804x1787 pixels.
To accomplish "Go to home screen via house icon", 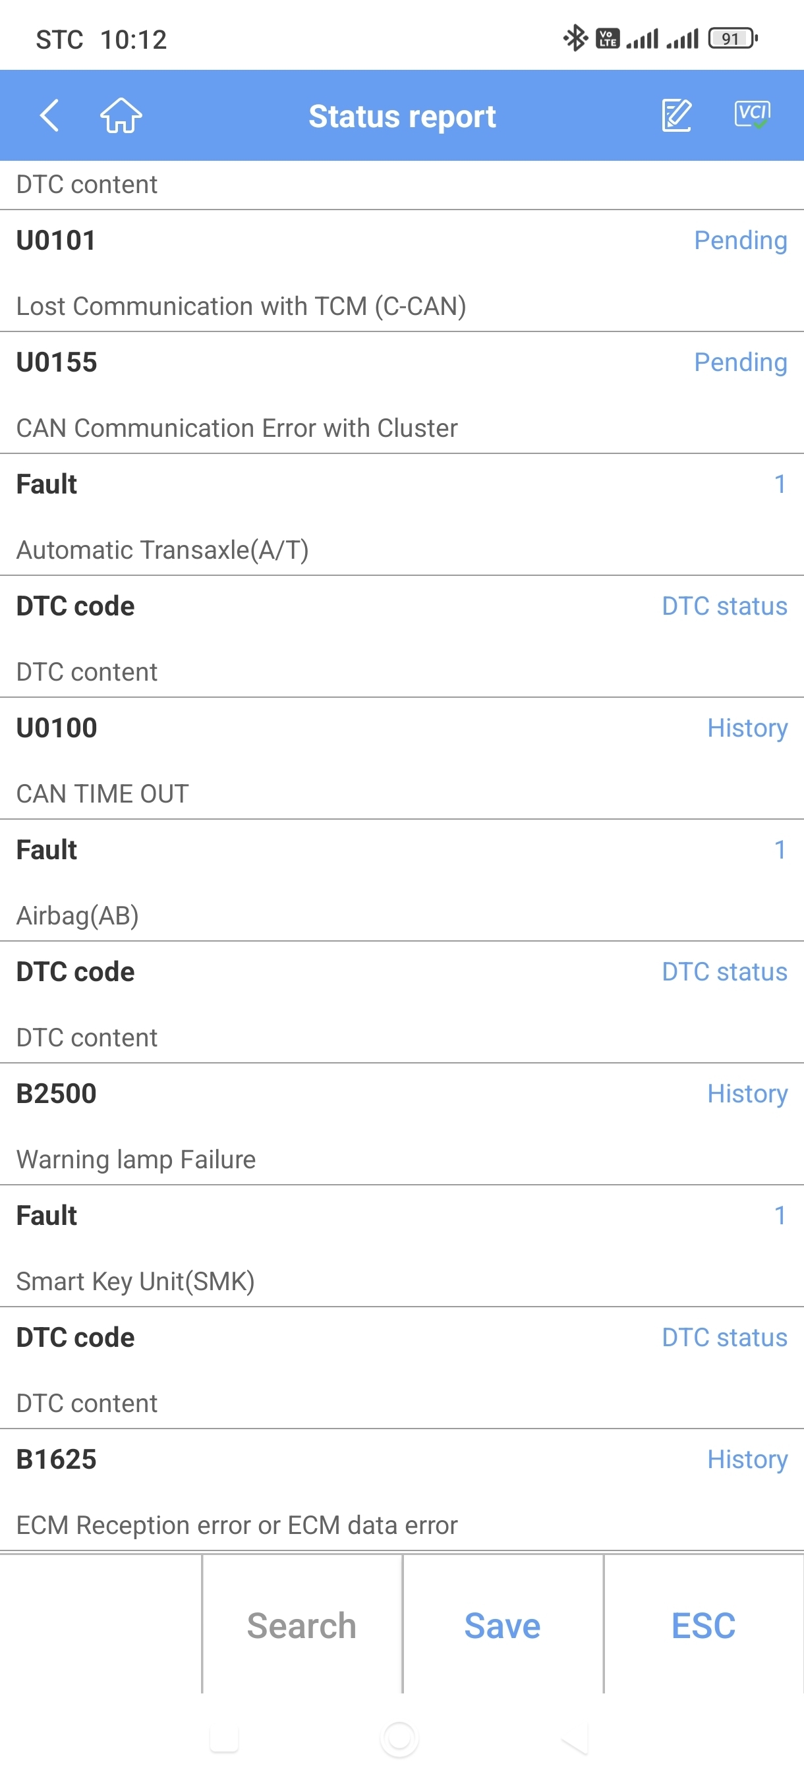I will pos(121,115).
